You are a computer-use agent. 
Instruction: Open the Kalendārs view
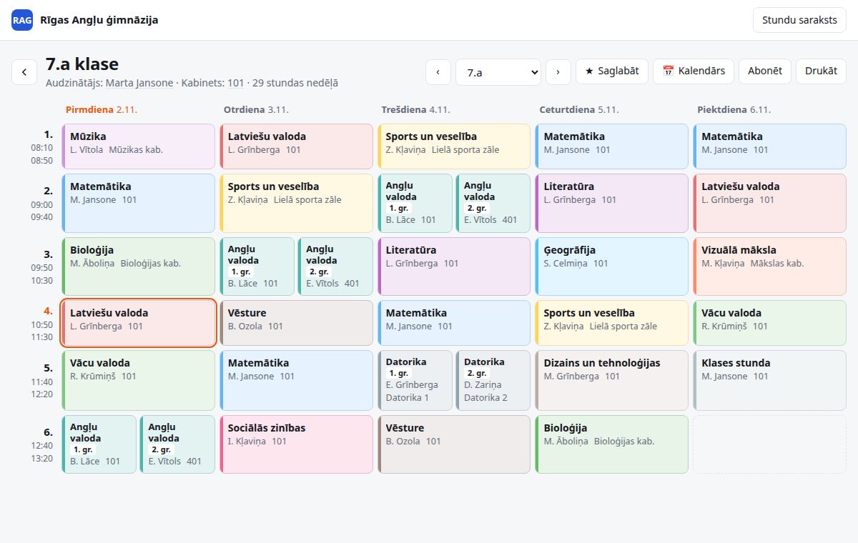tap(694, 71)
